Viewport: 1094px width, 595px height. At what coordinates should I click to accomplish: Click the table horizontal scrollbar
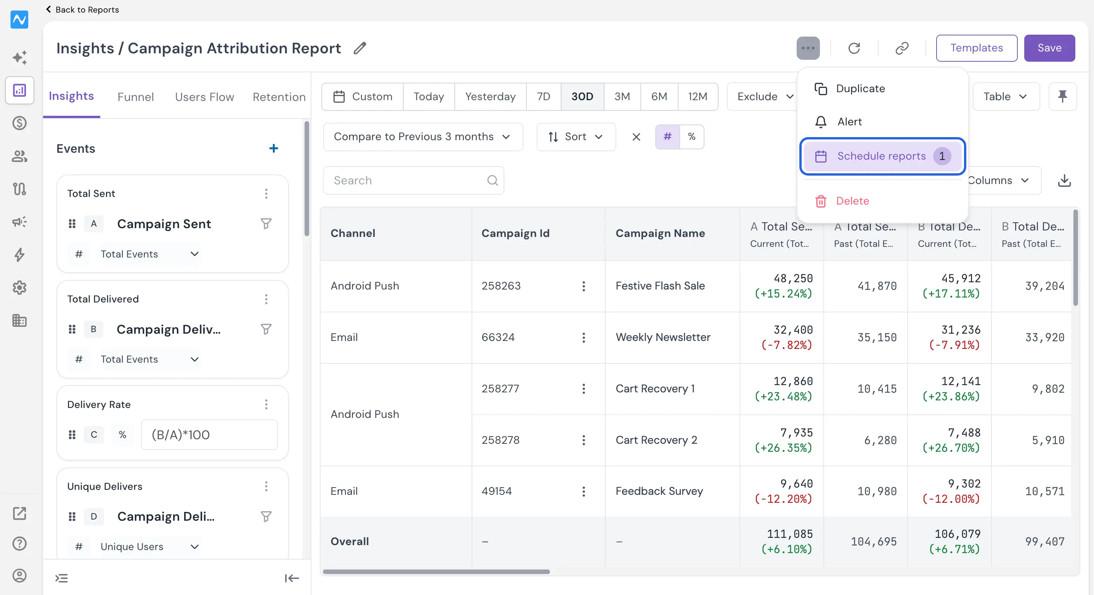(x=436, y=572)
